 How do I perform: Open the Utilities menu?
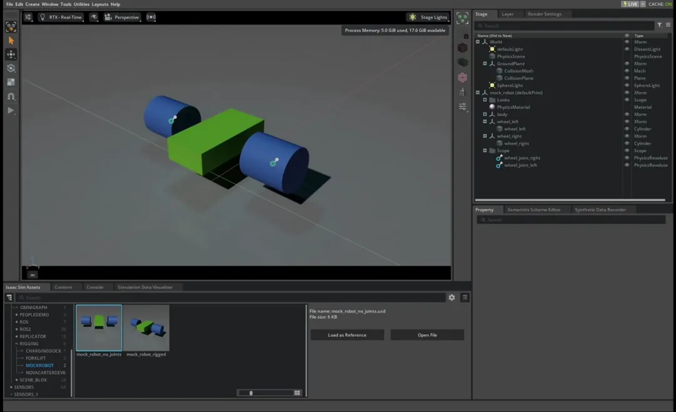pyautogui.click(x=81, y=4)
